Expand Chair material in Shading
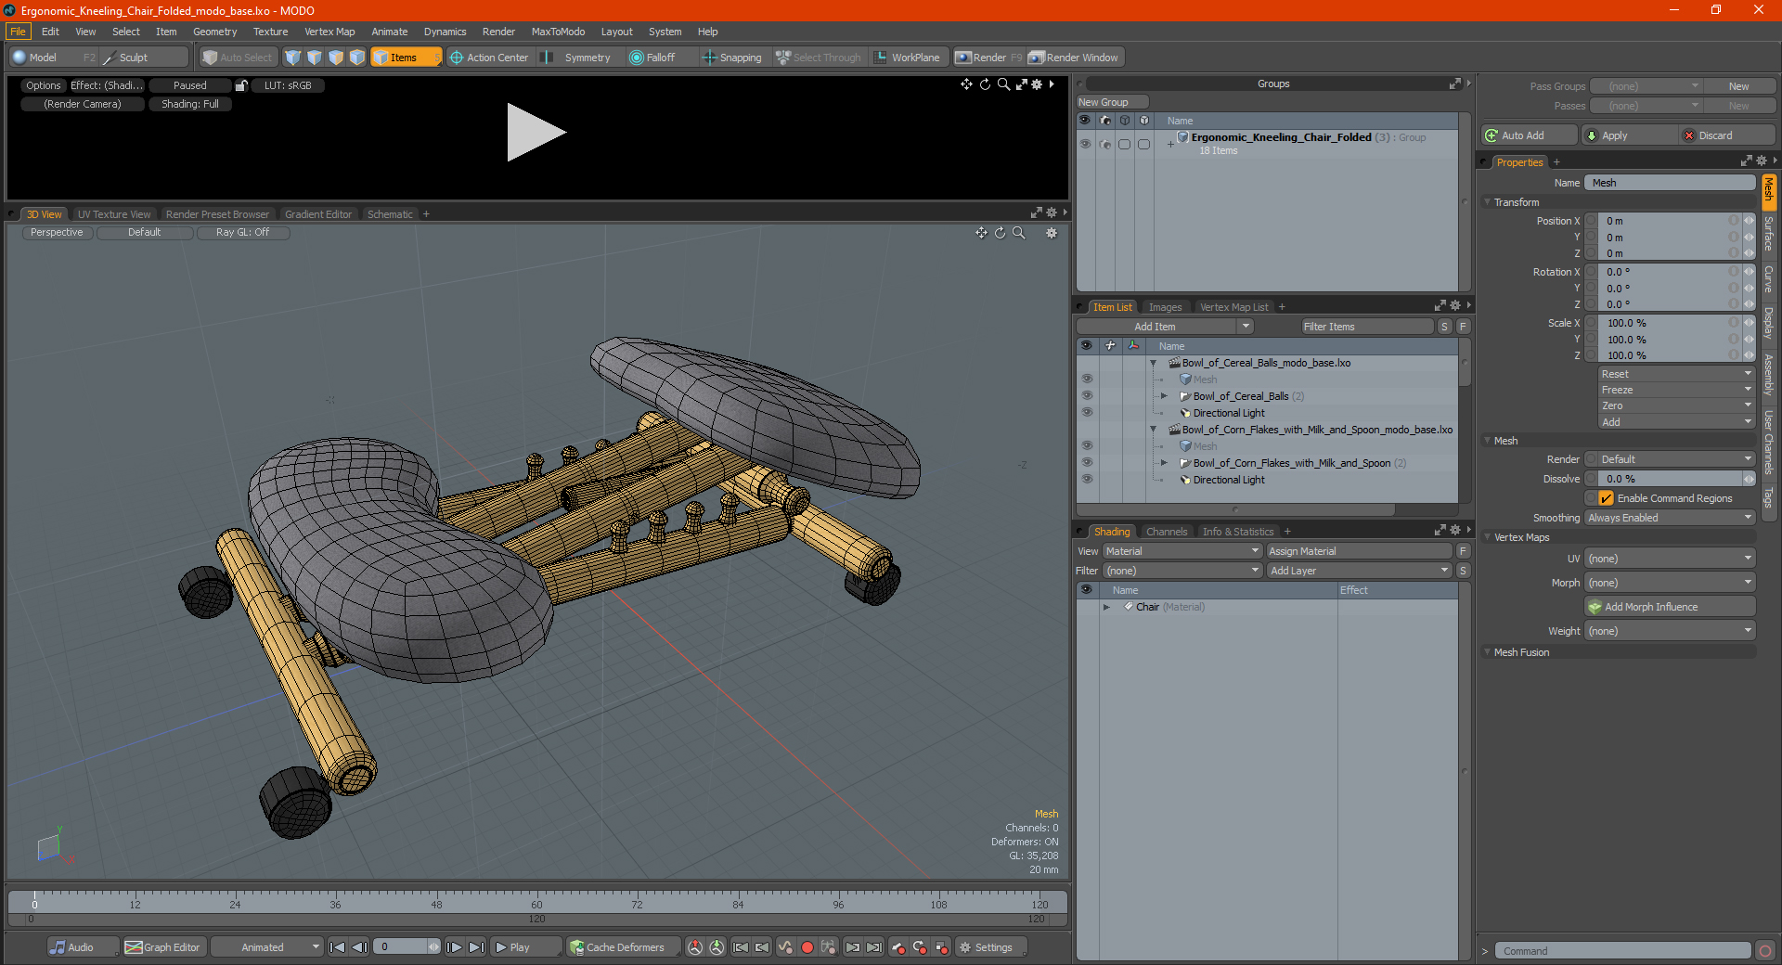 click(x=1106, y=607)
